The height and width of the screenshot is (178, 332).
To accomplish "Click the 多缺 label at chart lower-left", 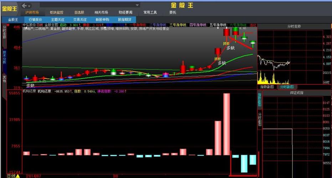I will click(30, 85).
